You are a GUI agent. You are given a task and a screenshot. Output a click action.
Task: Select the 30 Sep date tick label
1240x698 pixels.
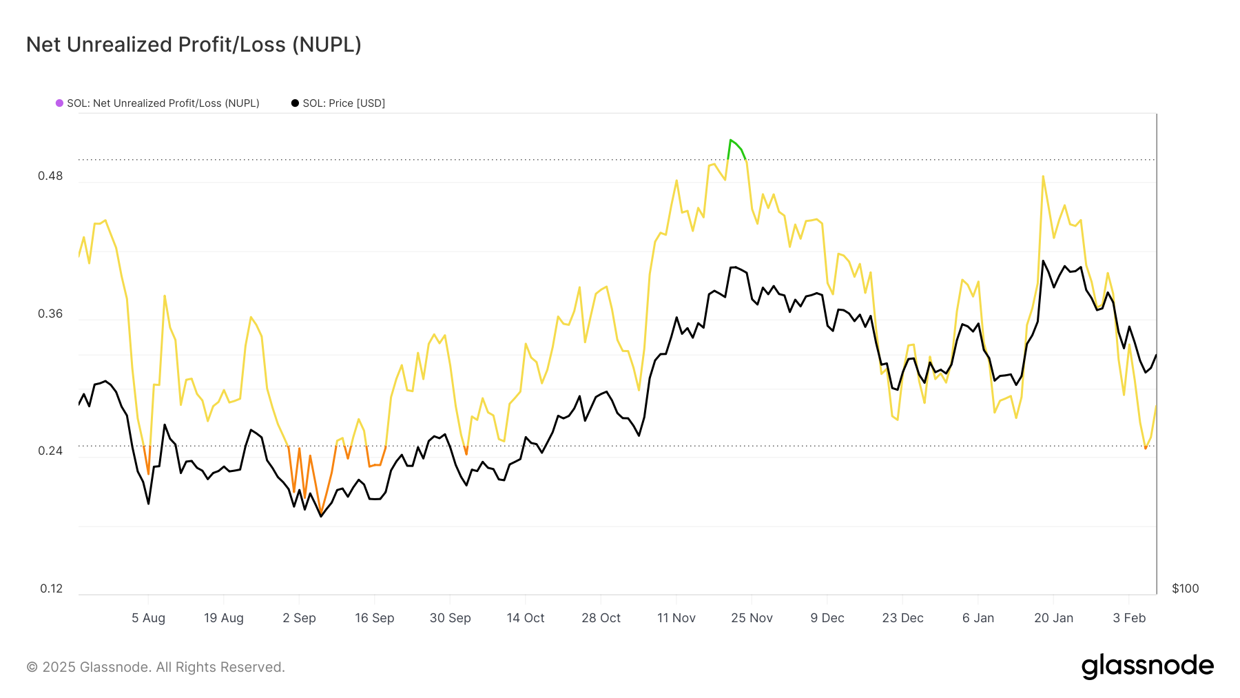[450, 618]
